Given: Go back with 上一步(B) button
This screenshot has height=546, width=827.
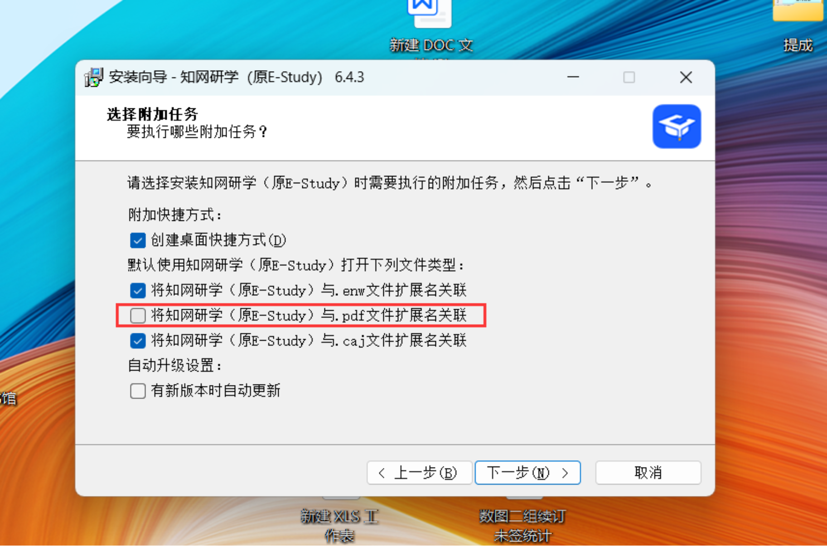Looking at the screenshot, I should click(x=419, y=473).
